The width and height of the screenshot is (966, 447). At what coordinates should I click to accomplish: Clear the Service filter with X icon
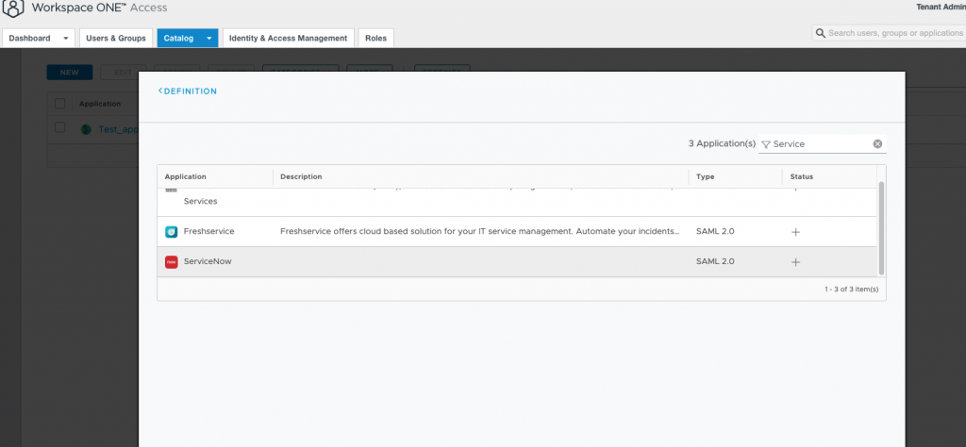pyautogui.click(x=877, y=144)
